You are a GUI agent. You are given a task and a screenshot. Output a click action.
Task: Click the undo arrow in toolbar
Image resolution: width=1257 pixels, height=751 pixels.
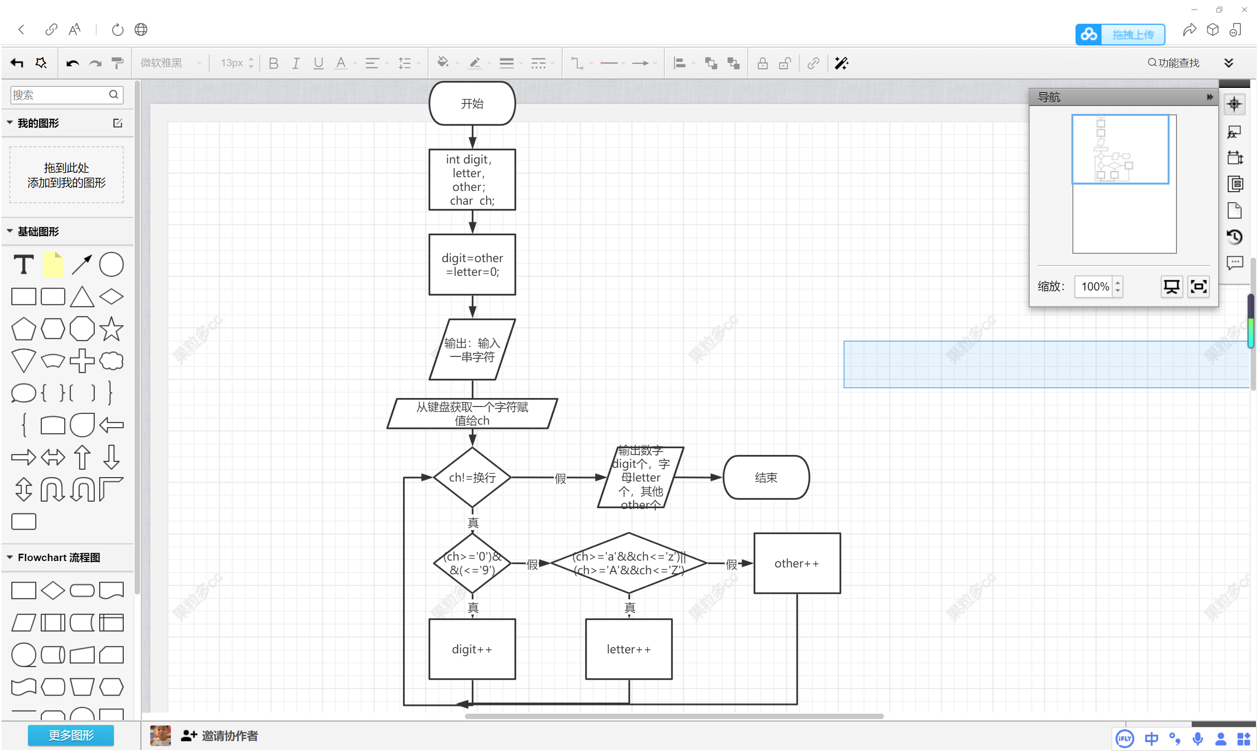click(x=72, y=63)
